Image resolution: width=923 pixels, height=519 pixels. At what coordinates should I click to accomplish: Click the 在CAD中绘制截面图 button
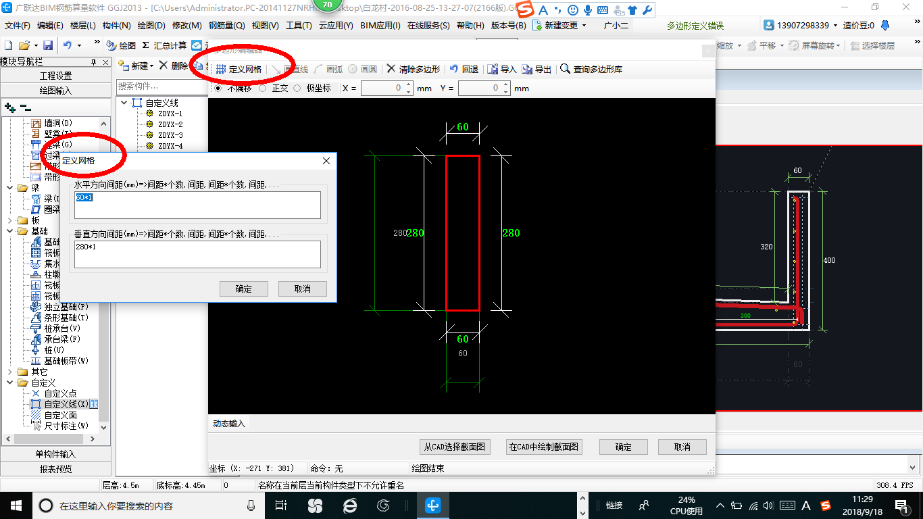click(x=544, y=447)
